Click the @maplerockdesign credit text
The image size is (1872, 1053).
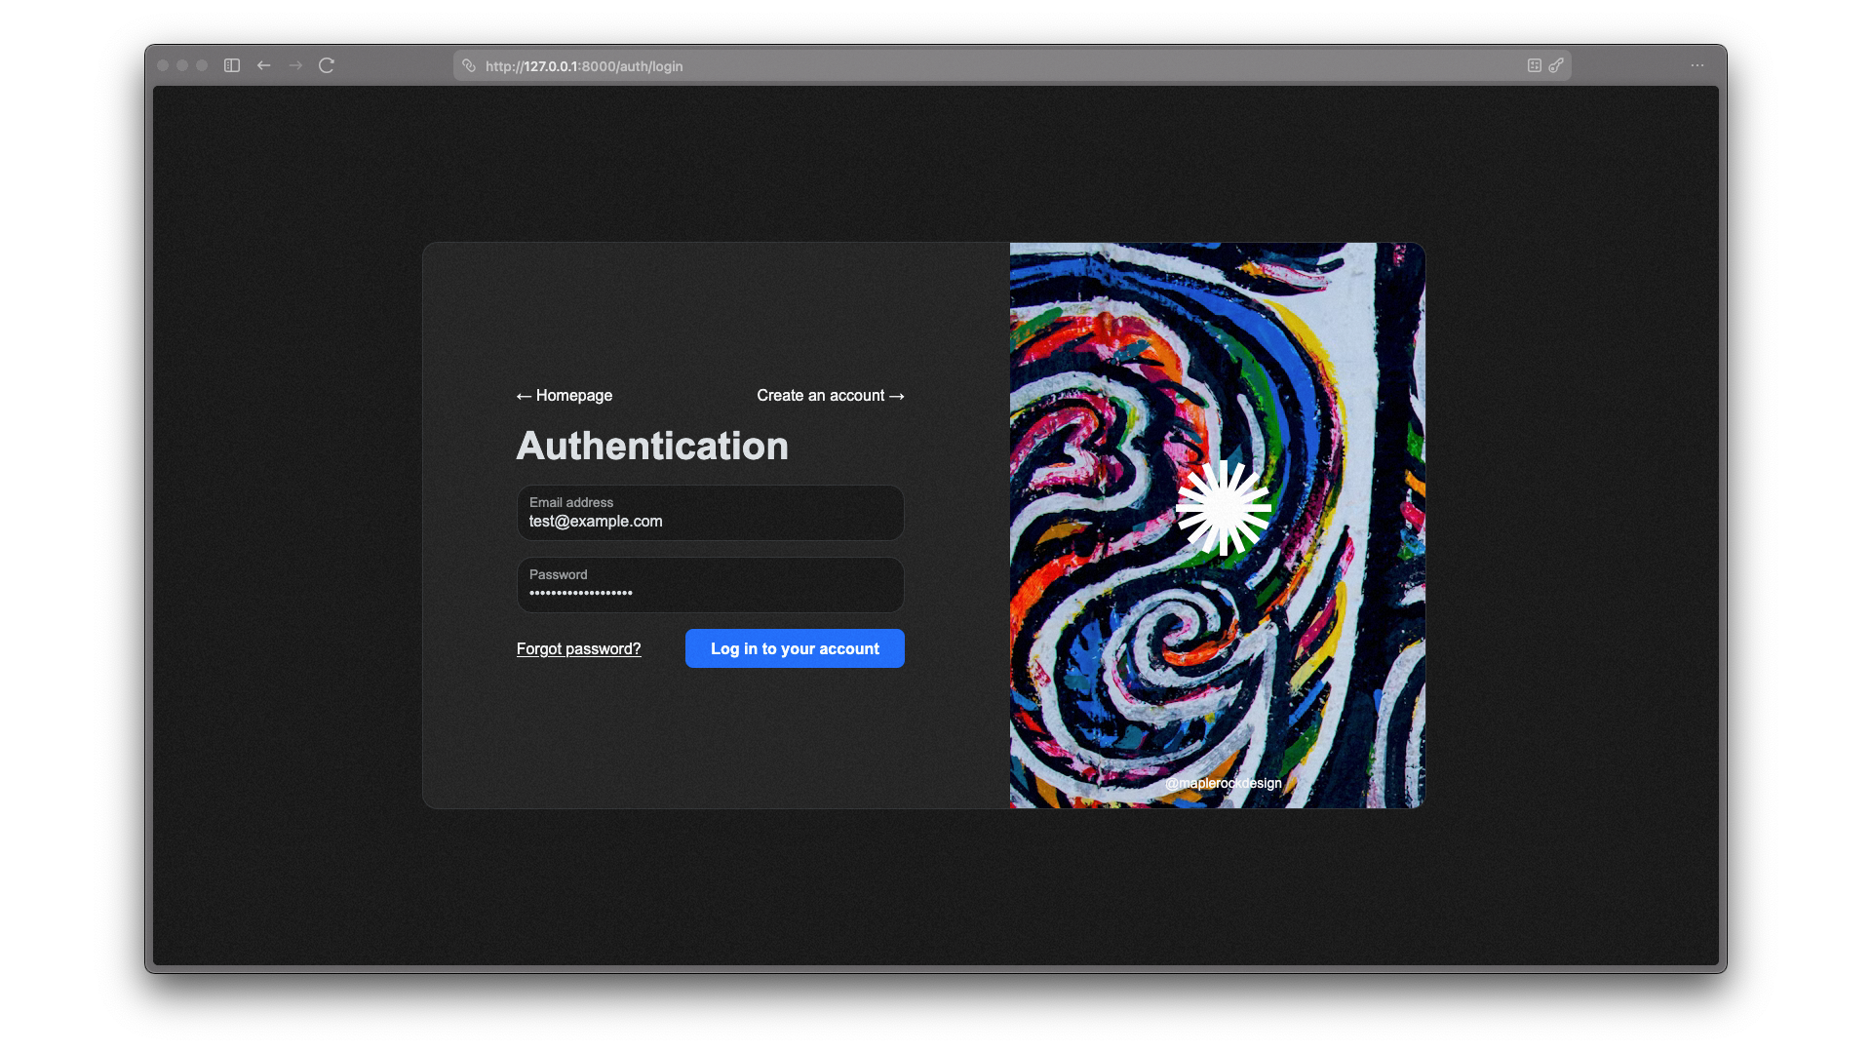tap(1223, 783)
